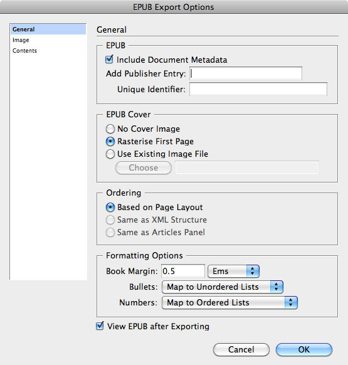Select Rasterise First Page radio button
Image resolution: width=348 pixels, height=365 pixels.
coord(110,141)
